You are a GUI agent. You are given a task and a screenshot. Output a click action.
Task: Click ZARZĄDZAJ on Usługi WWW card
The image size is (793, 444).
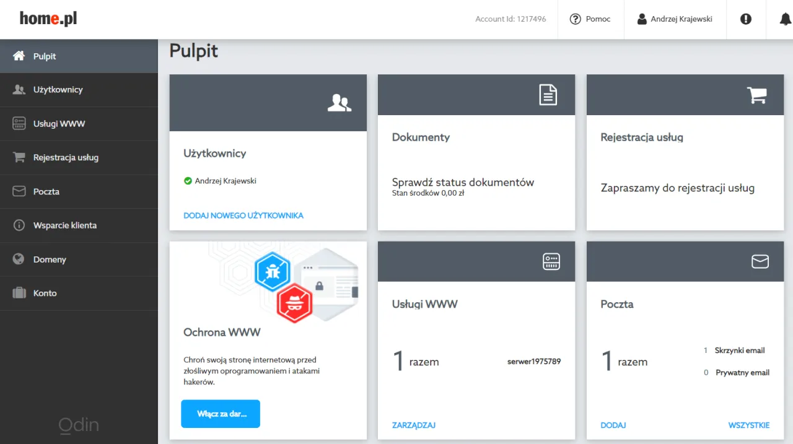tap(413, 425)
